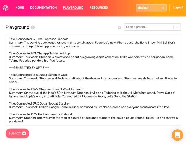Place cursor on 'The Espresso Debacle' title line
Screen dimensions: 186x144
click(38, 39)
